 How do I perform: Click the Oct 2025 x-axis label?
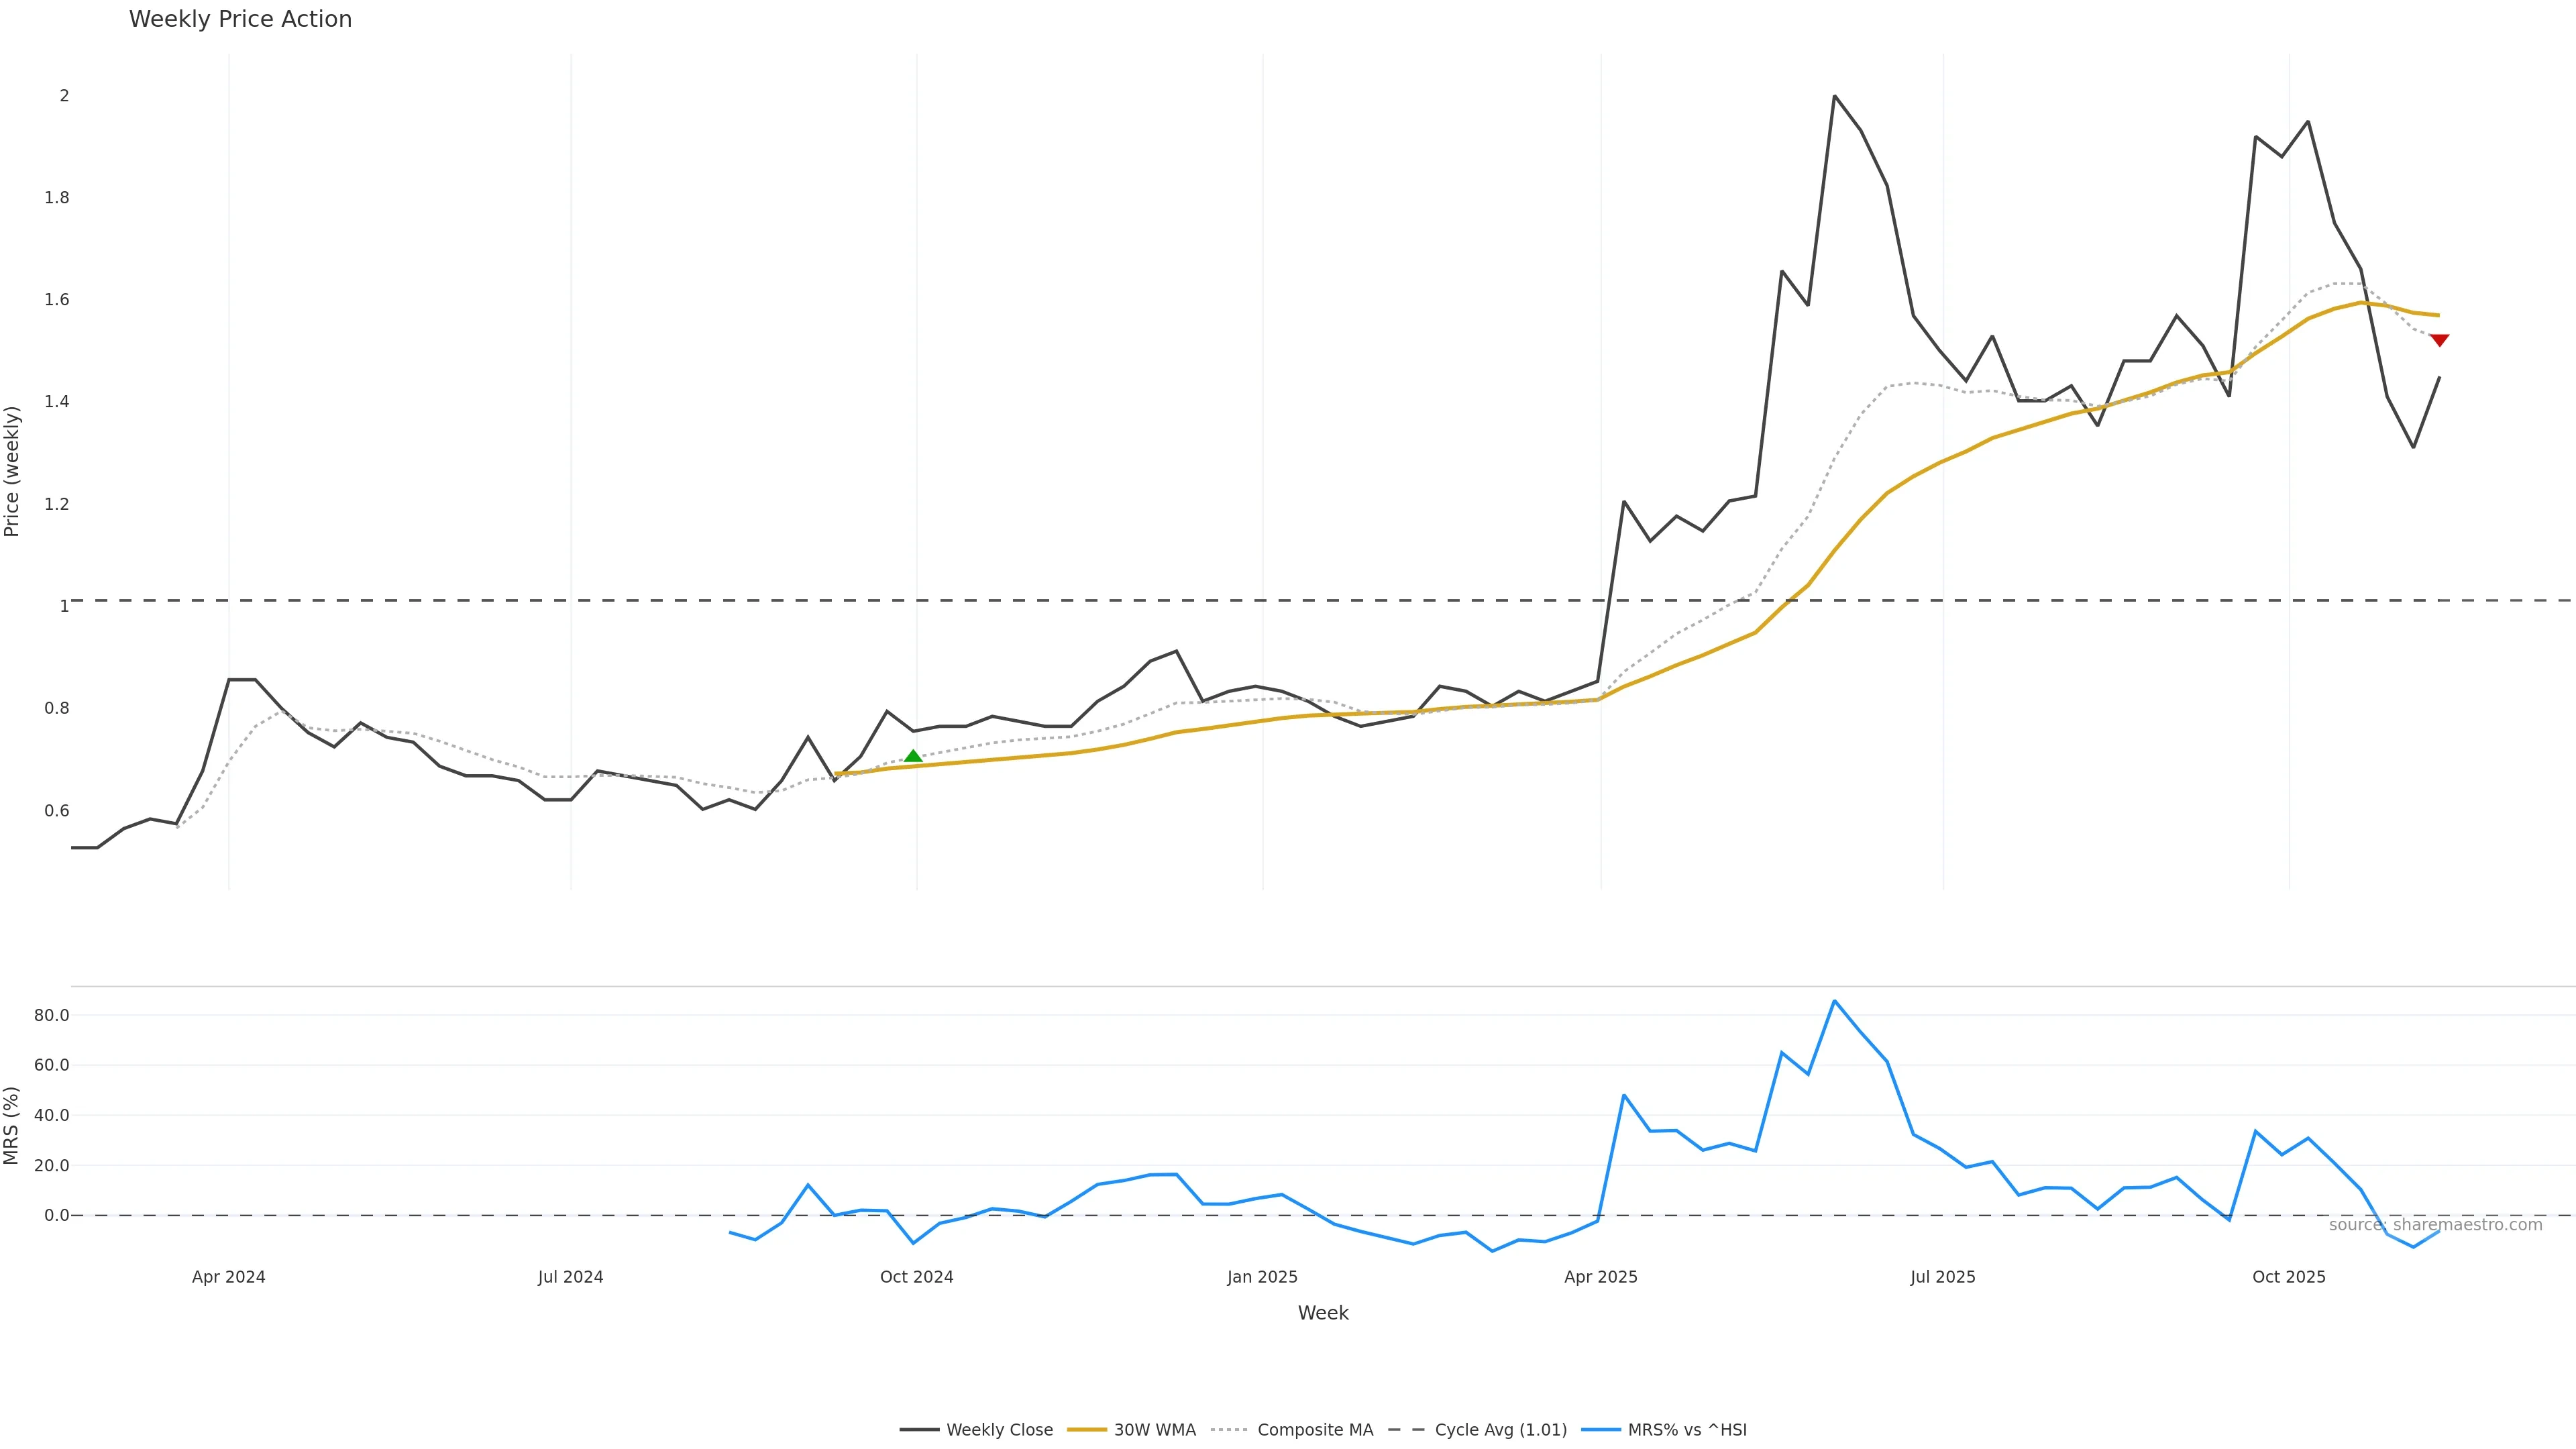click(2288, 1277)
